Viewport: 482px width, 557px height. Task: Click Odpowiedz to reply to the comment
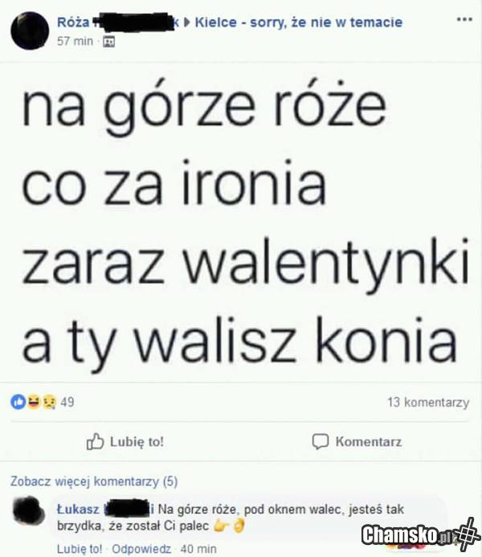coord(141,549)
